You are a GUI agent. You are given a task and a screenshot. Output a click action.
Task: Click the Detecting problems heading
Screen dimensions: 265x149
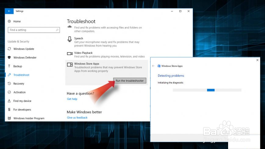(171, 76)
